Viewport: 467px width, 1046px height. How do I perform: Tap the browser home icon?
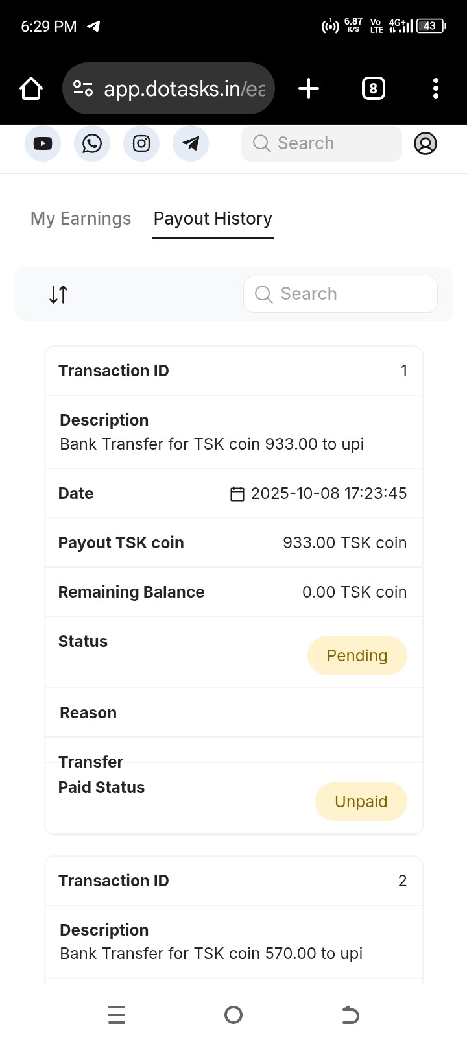pyautogui.click(x=31, y=88)
